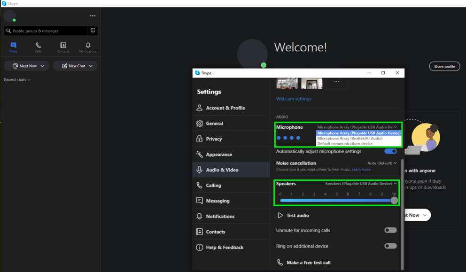Open the Webcam settings link
Viewport: 466px width, 272px height.
coord(294,99)
